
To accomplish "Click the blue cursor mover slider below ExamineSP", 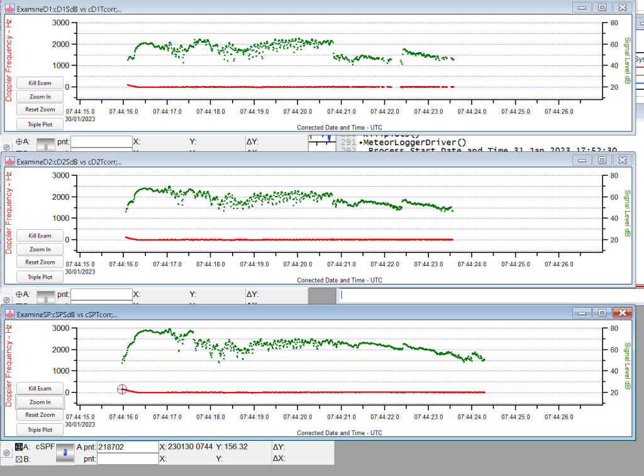I will (x=65, y=453).
